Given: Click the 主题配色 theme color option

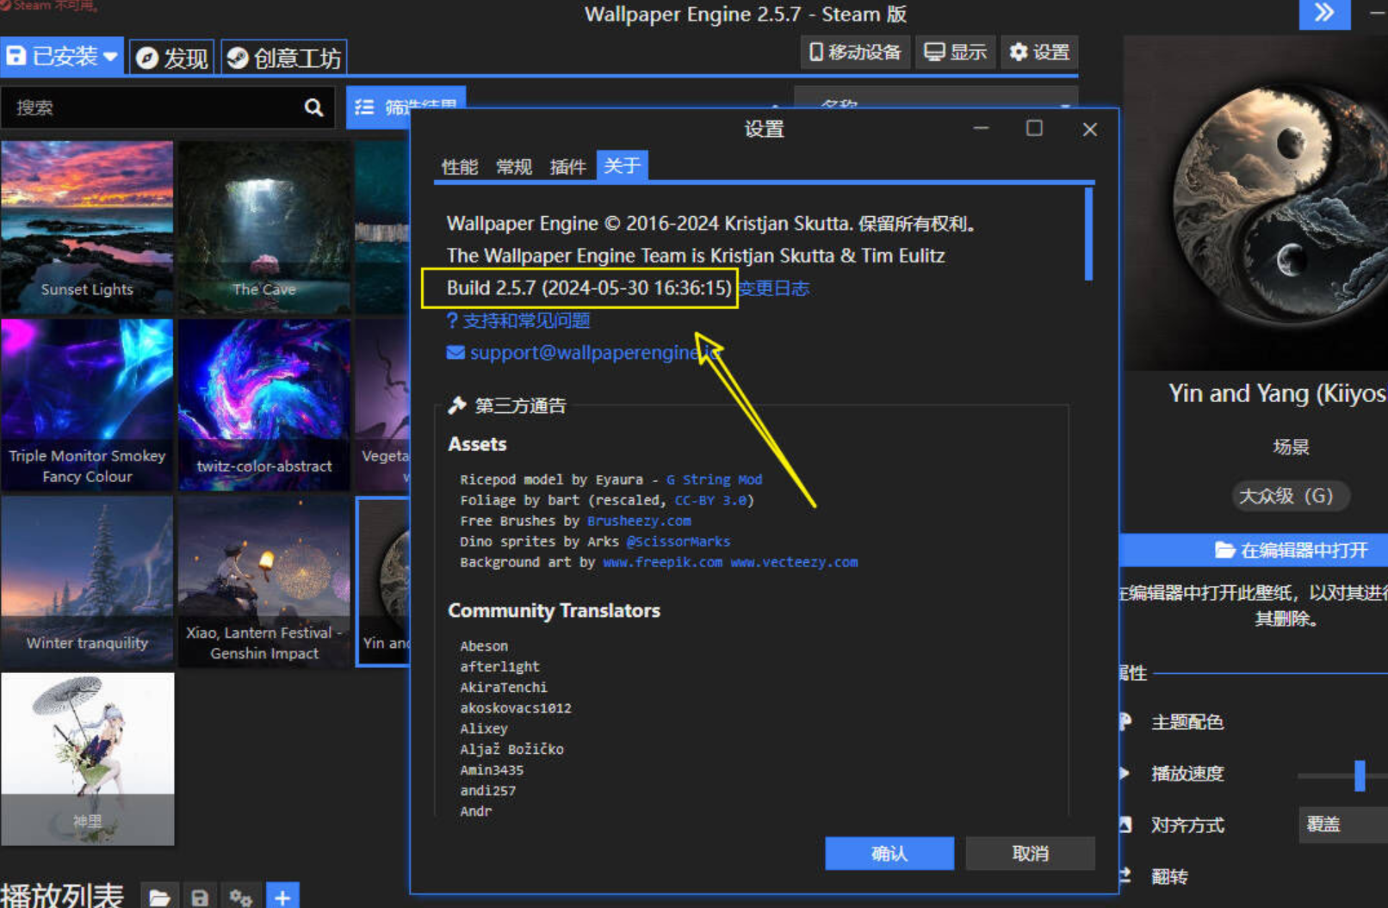Looking at the screenshot, I should pyautogui.click(x=1187, y=722).
